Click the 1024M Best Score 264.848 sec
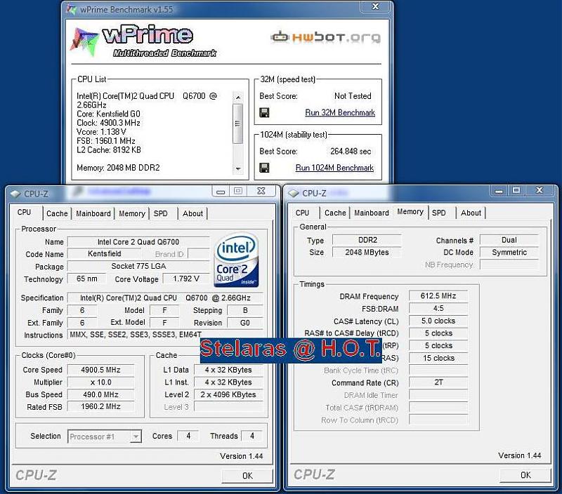Screen dimensions: 562x494 tap(351, 152)
